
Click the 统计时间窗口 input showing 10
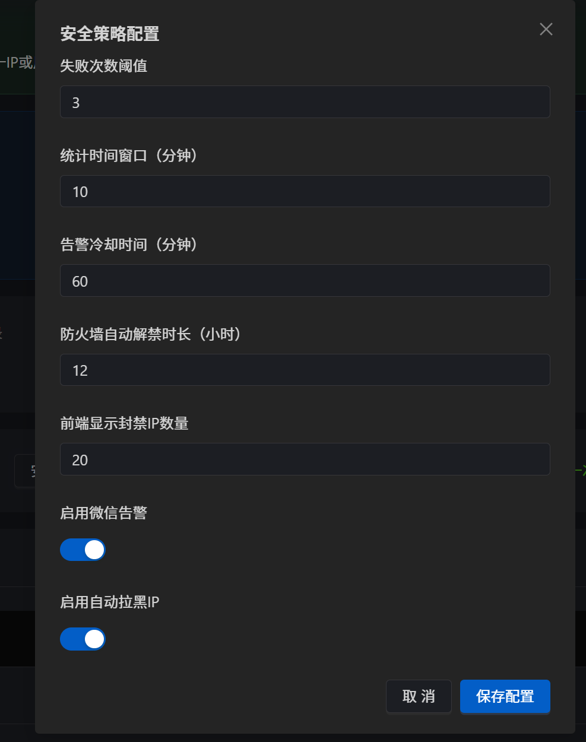(x=305, y=191)
